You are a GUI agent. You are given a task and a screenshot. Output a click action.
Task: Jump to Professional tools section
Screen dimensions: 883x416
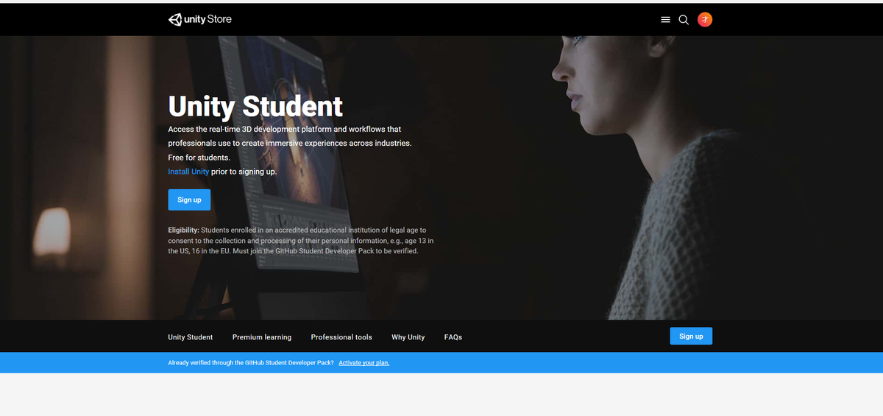(x=341, y=337)
